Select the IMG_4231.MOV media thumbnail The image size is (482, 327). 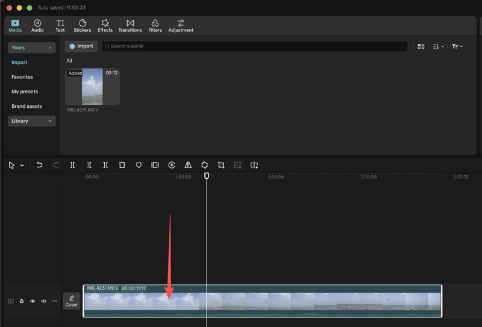pos(92,87)
